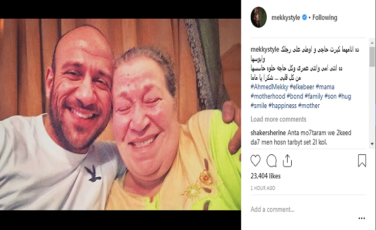Visit shakersherine commenter profile

tap(268, 132)
